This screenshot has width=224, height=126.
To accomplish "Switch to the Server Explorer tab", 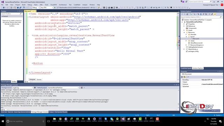I will (x=6, y=82).
